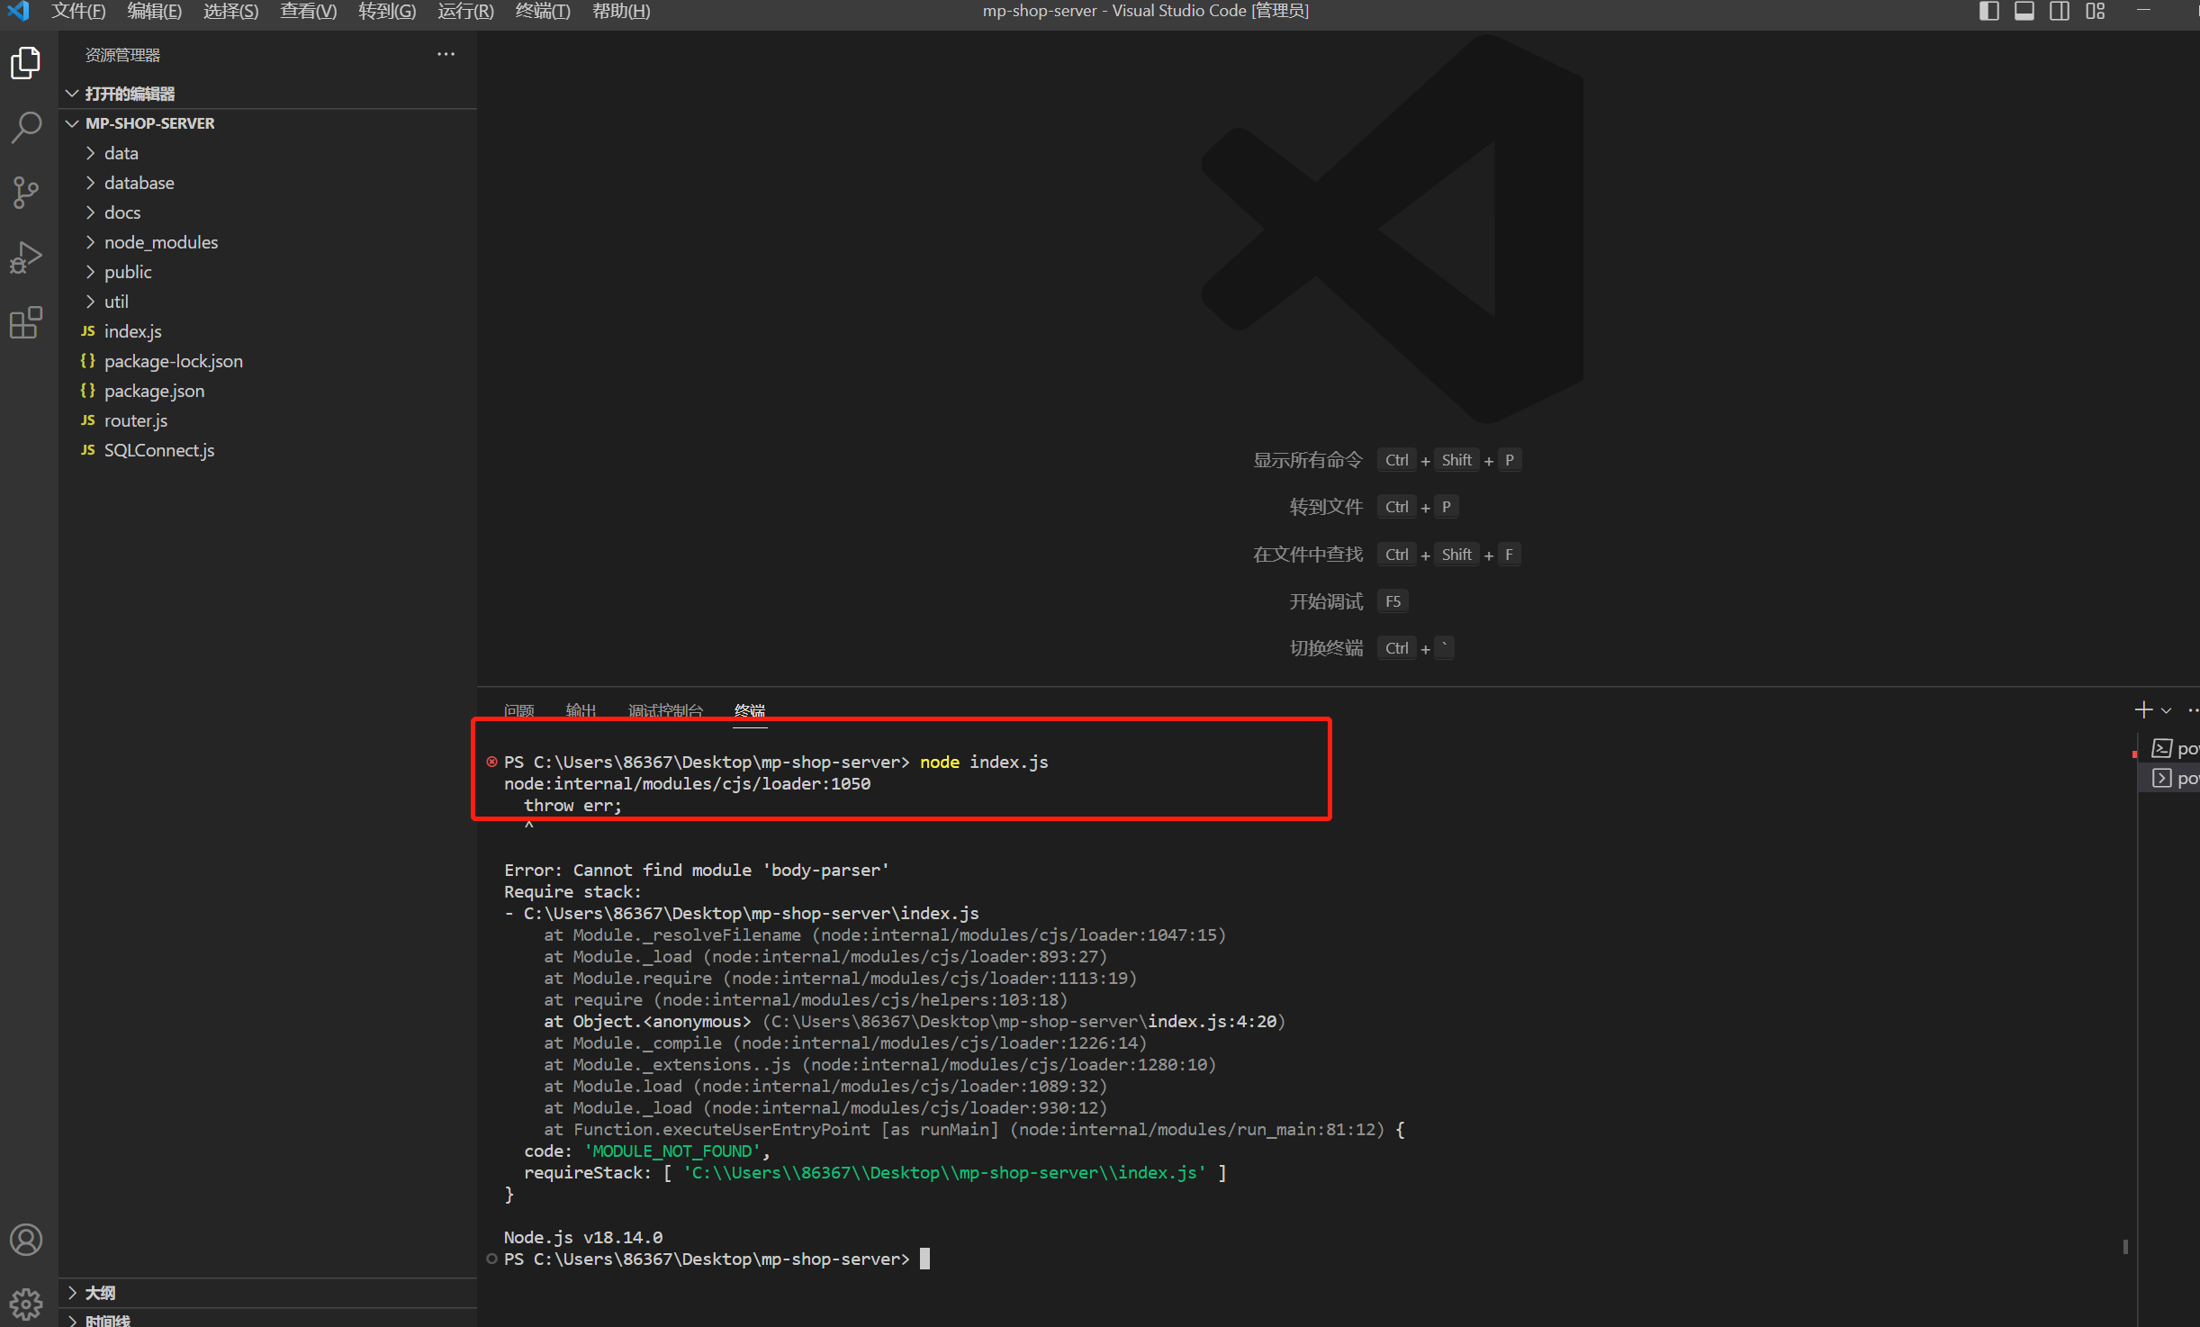Expand the database folder

coord(90,183)
